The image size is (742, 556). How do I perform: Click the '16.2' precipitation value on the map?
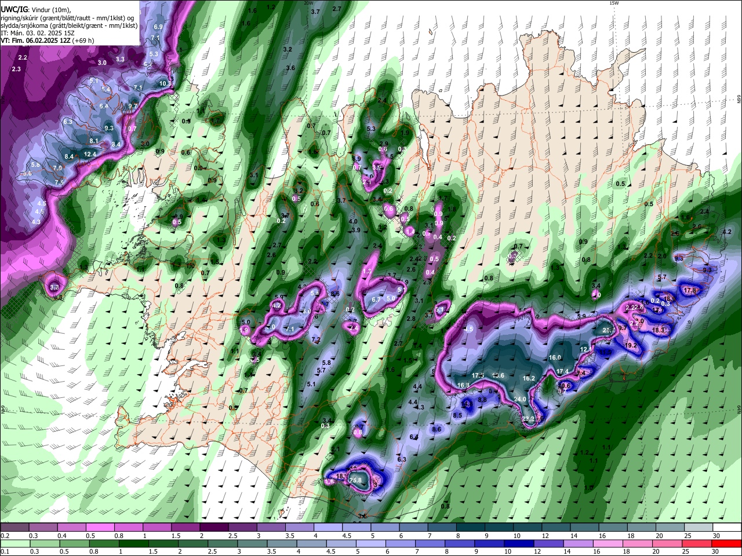pos(529,378)
